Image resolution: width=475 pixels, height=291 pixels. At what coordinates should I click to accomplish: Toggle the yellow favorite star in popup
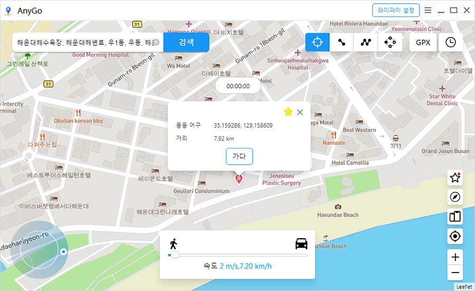coord(288,111)
